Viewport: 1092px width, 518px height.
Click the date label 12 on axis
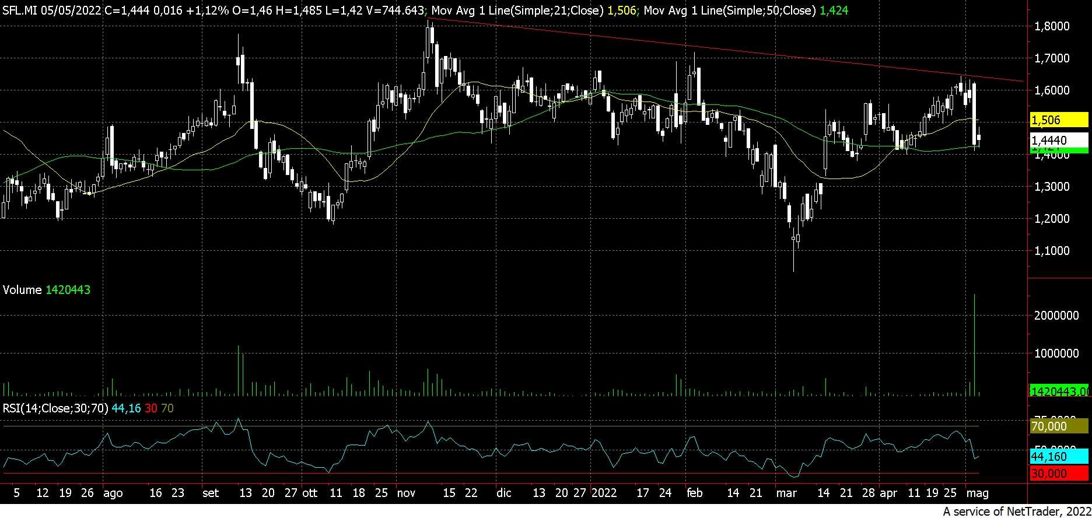pyautogui.click(x=43, y=493)
